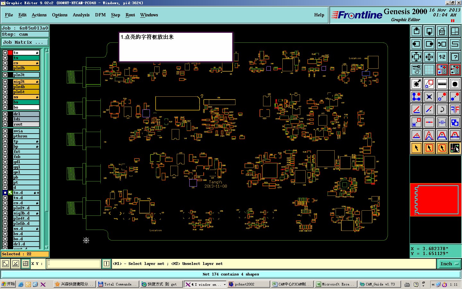Switch to CAM_Guide v1.73 in the taskbar
Screen dimensions: 462x289
[x=379, y=285]
